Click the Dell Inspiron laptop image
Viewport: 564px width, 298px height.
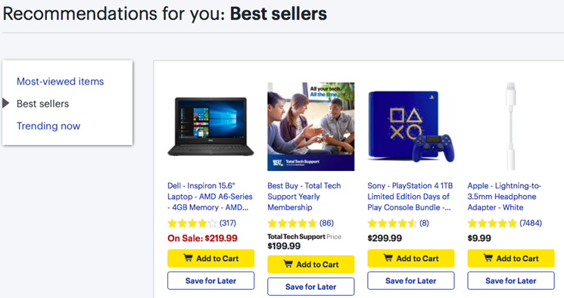tap(210, 126)
